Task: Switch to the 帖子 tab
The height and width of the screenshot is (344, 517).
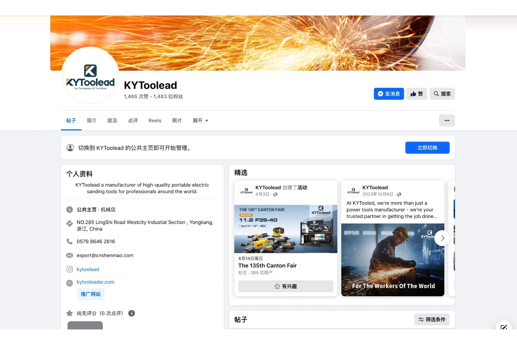Action: [71, 121]
